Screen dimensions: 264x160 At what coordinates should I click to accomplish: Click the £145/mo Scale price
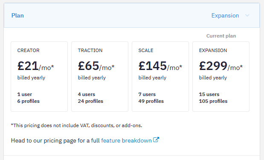point(160,66)
